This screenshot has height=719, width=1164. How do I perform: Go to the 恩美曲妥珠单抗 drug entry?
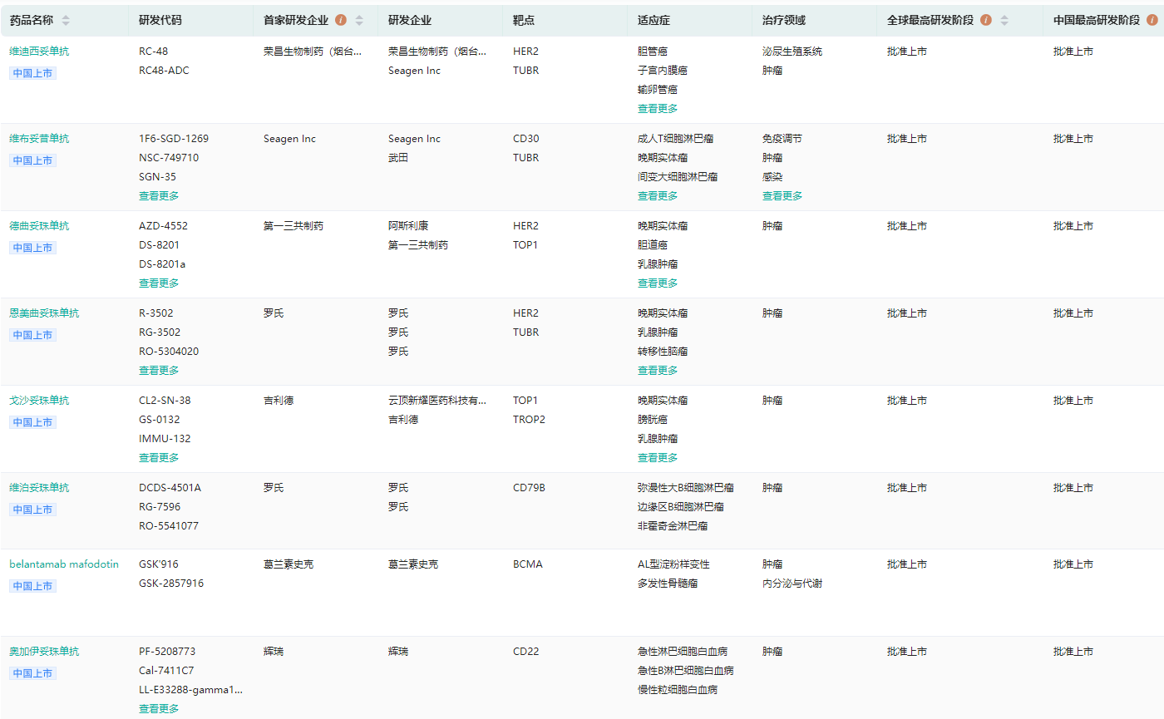(44, 313)
